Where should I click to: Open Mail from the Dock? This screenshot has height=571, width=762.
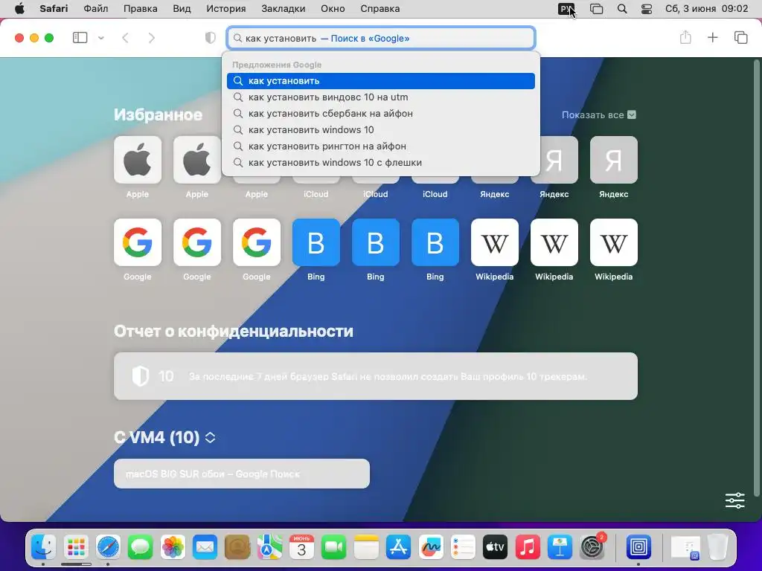pos(205,548)
